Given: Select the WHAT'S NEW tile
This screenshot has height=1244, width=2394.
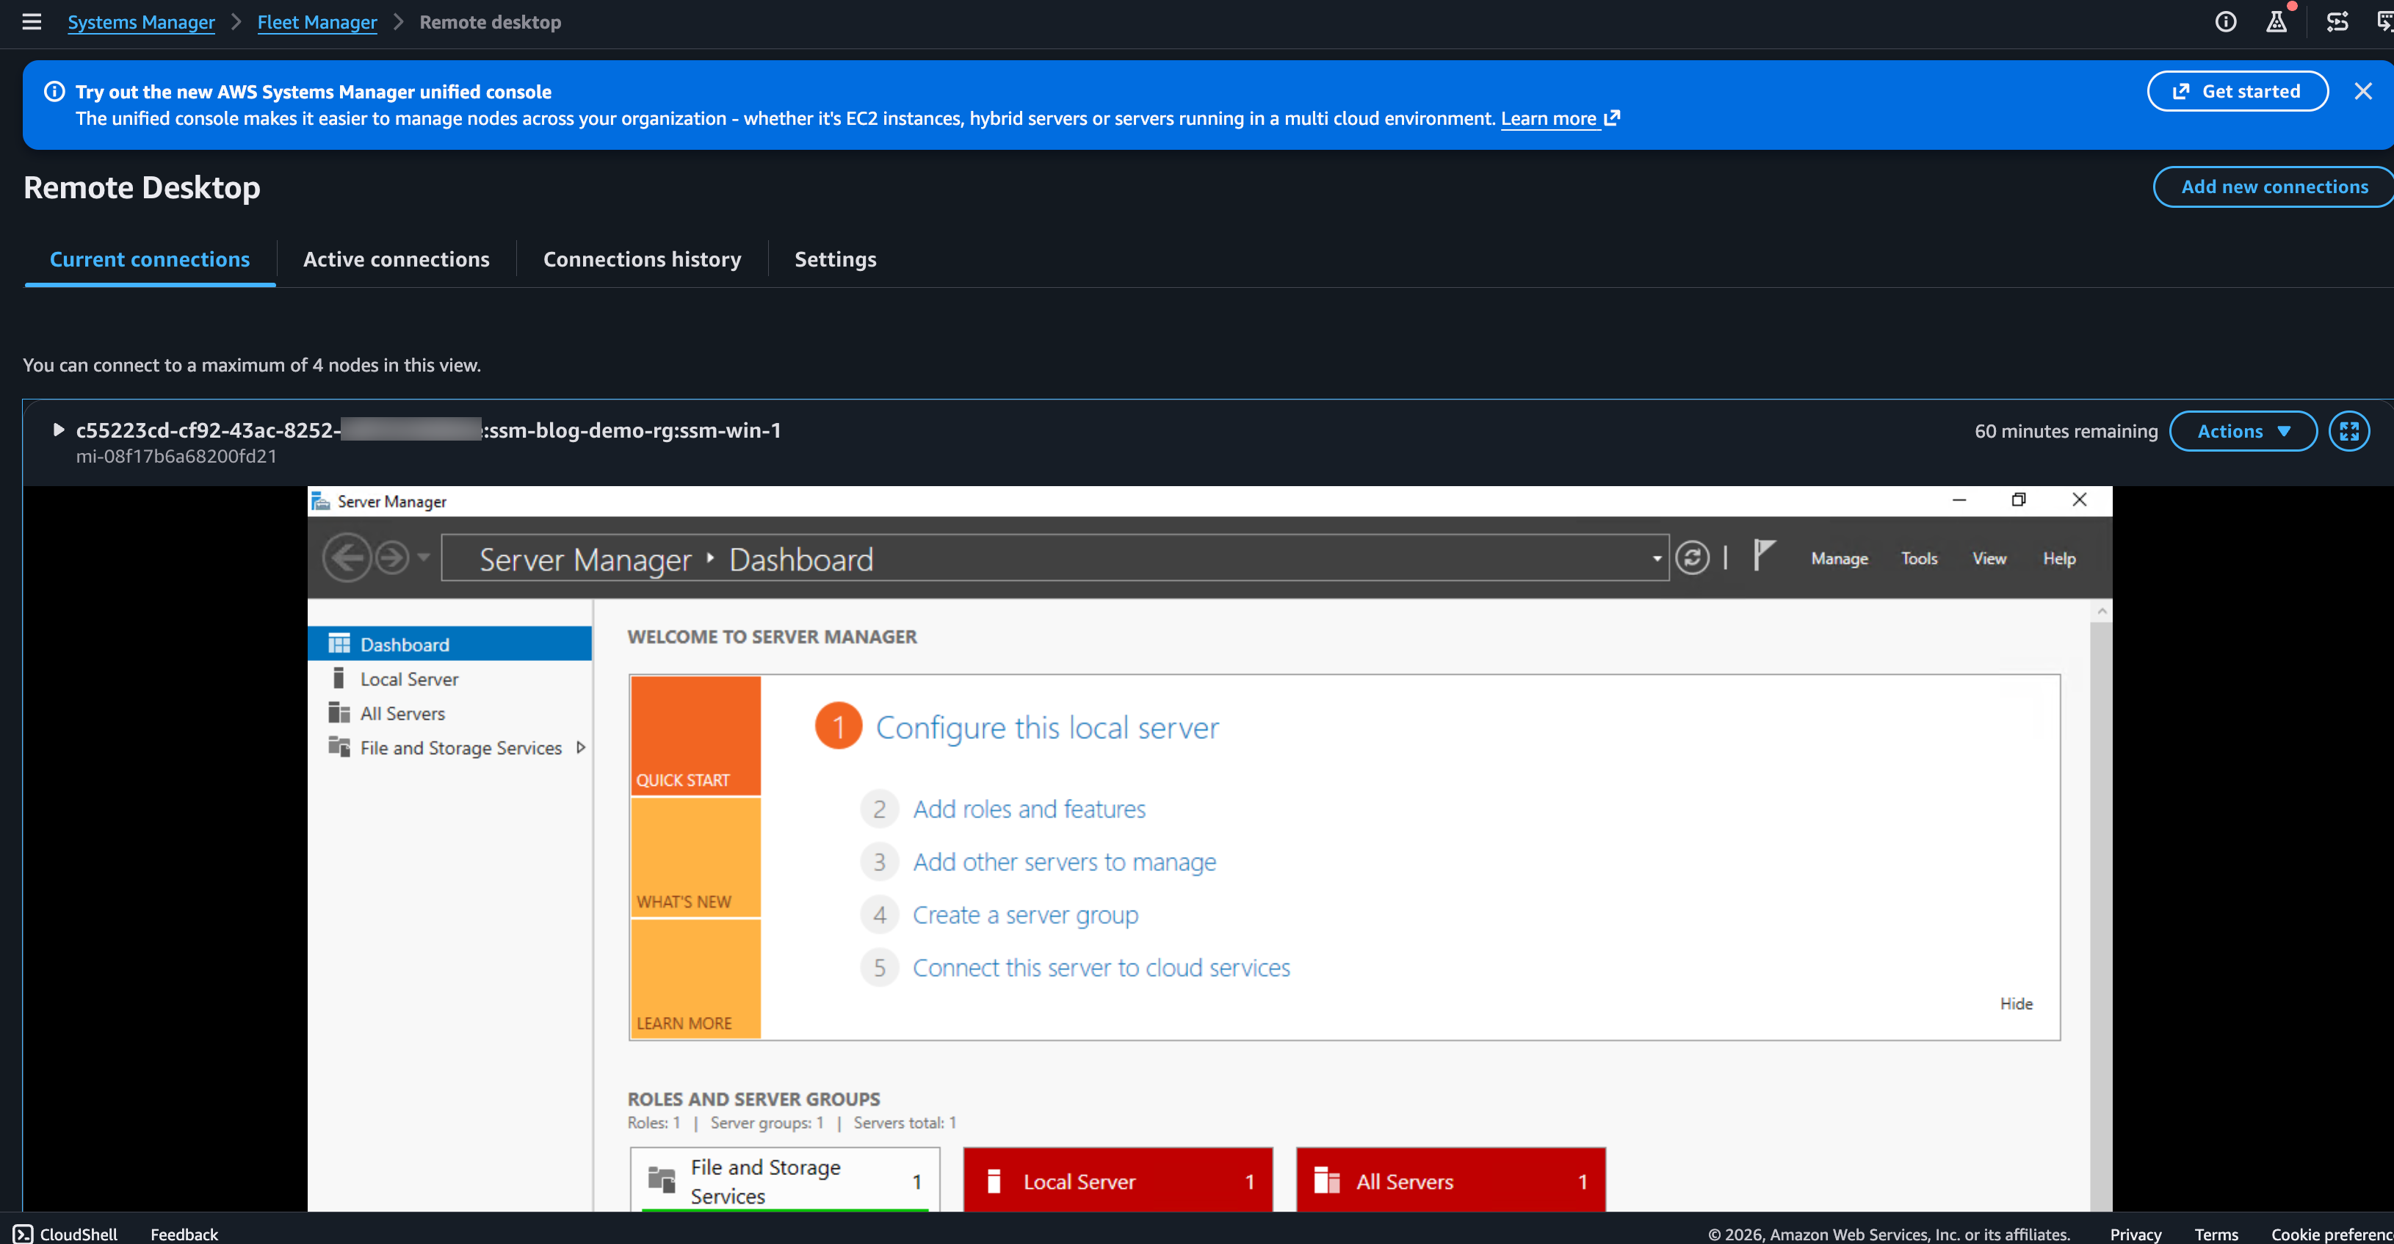Looking at the screenshot, I should (x=695, y=856).
